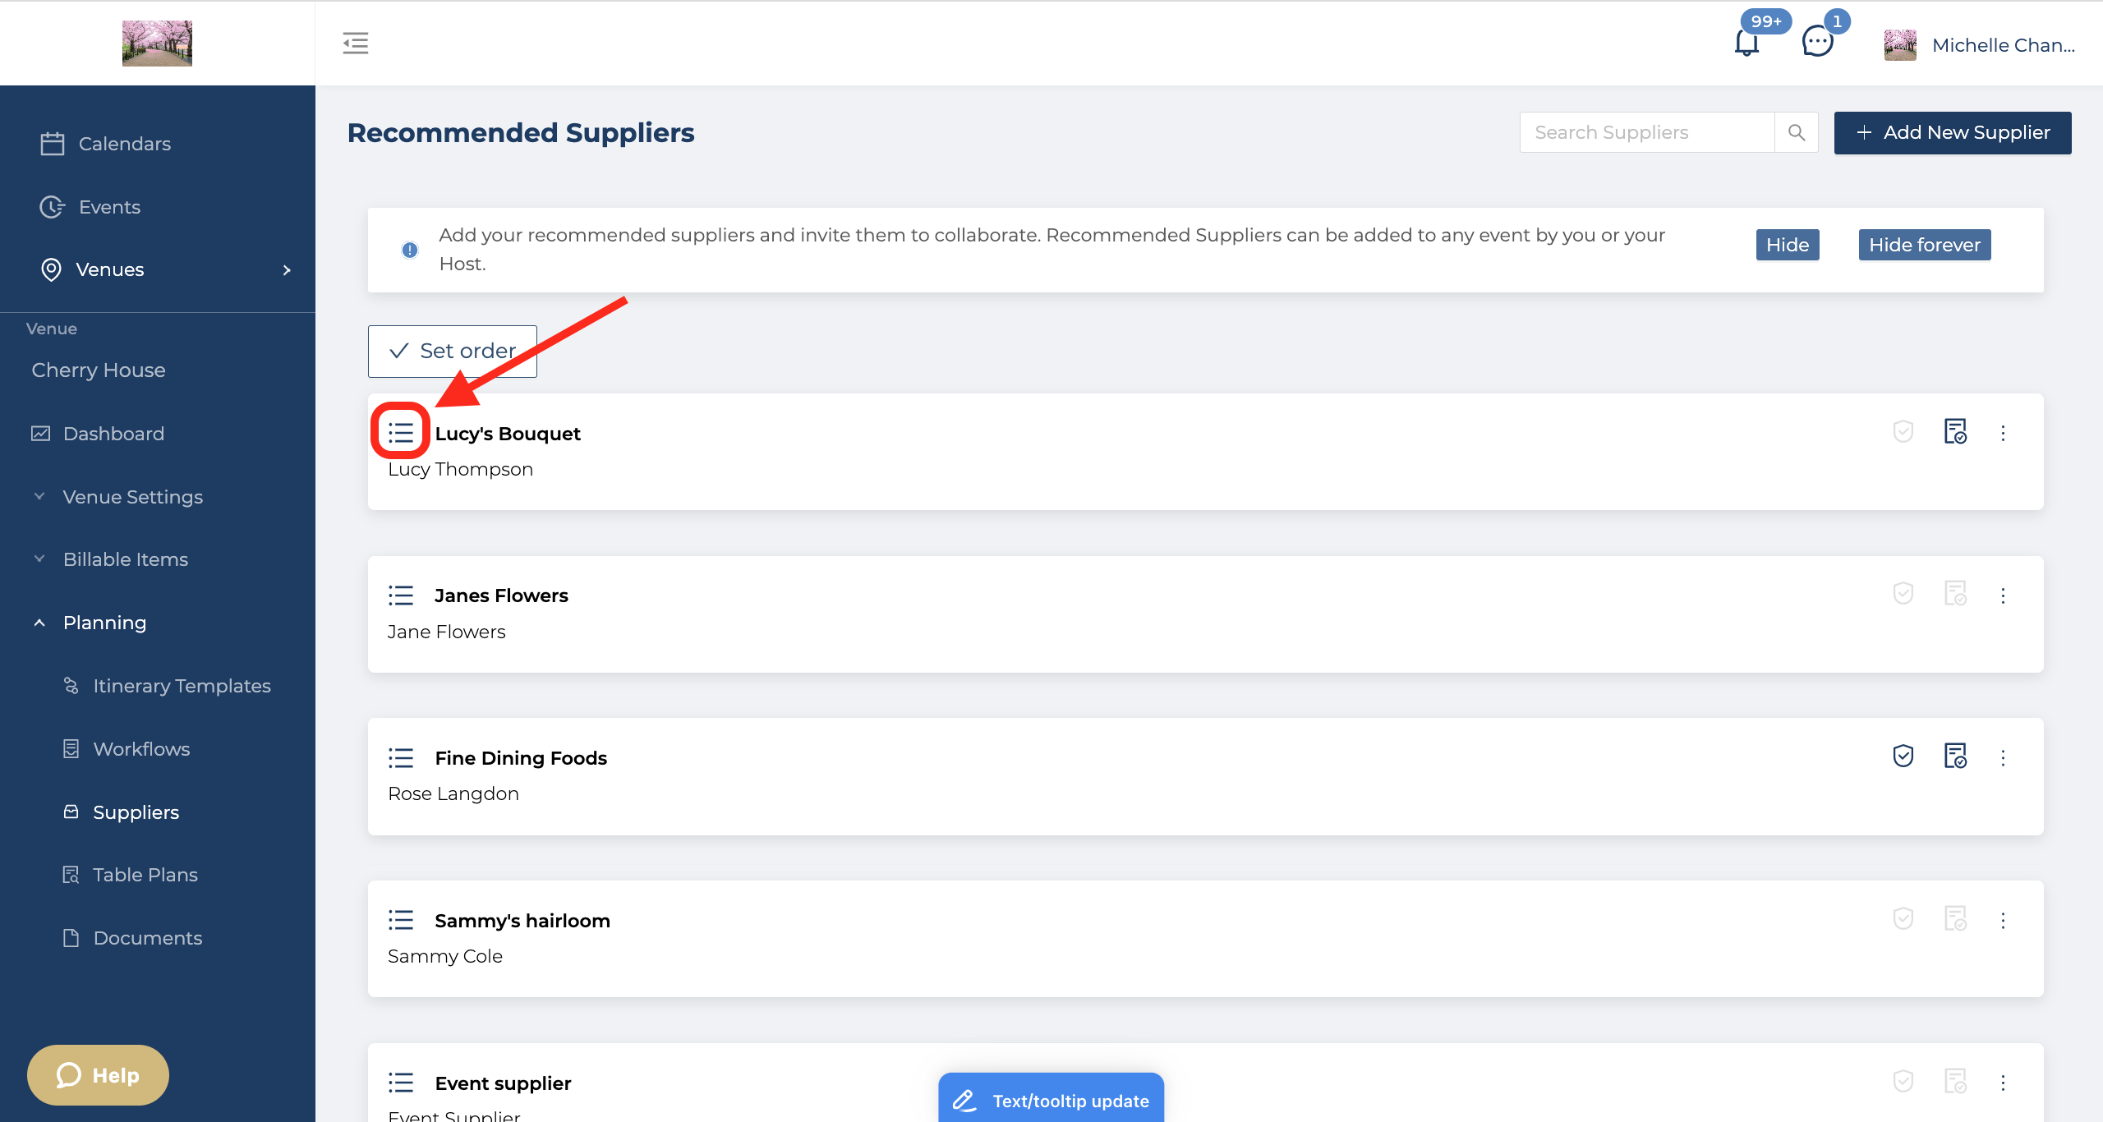Open the document icon for Lucy's Bouquet

[1955, 431]
